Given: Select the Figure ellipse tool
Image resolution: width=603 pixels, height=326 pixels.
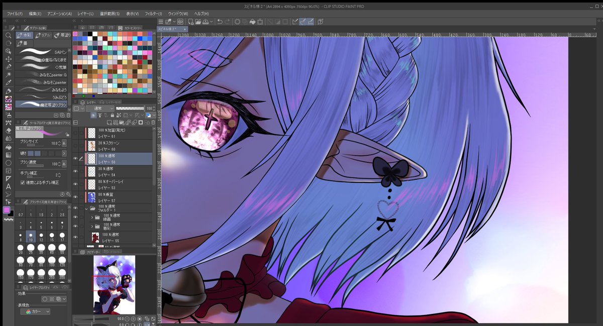Looking at the screenshot, I should point(8,163).
